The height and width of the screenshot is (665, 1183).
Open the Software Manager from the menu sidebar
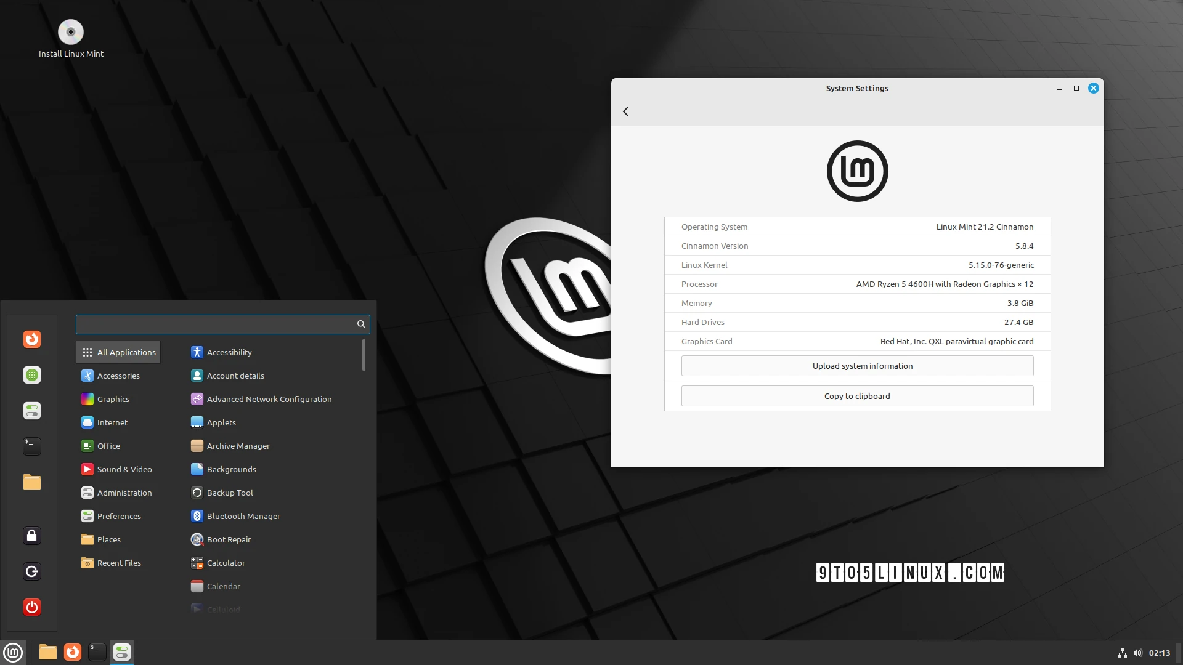coord(31,375)
